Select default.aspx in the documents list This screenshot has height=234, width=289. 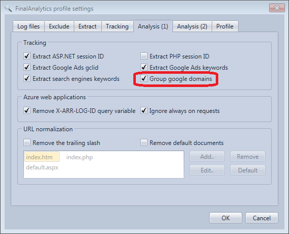coord(42,167)
